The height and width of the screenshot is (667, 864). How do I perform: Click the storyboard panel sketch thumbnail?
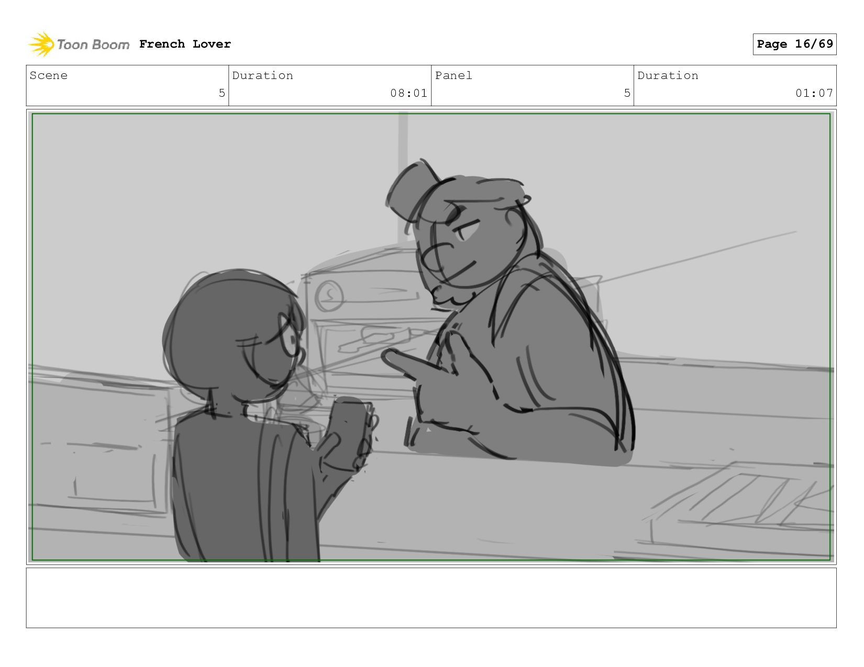[x=431, y=337]
